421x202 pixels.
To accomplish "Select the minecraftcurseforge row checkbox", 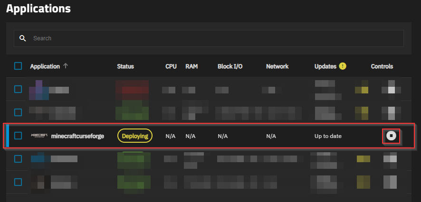I will pyautogui.click(x=18, y=136).
